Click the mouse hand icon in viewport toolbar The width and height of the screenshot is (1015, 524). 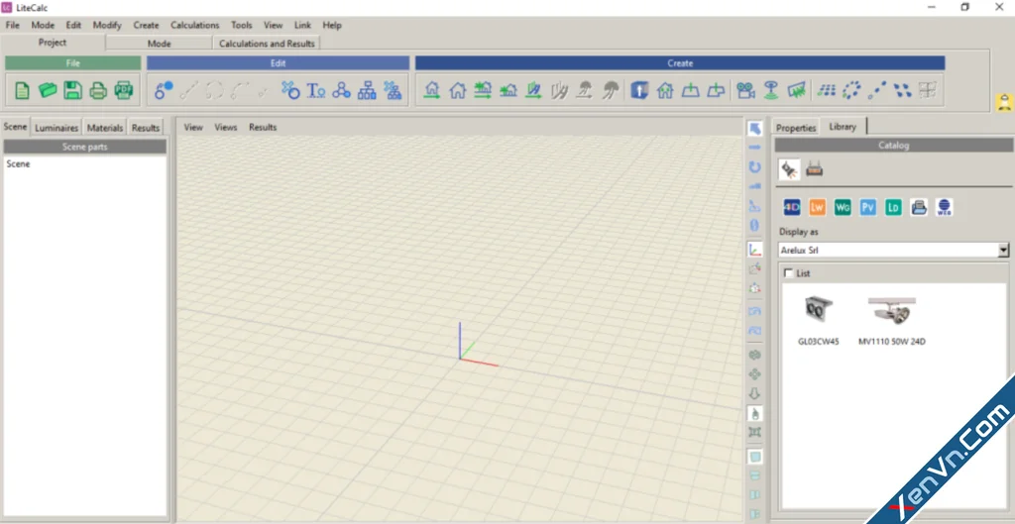coord(754,413)
